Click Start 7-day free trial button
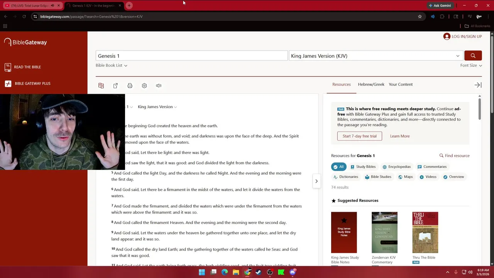Image resolution: width=494 pixels, height=278 pixels. (x=359, y=136)
